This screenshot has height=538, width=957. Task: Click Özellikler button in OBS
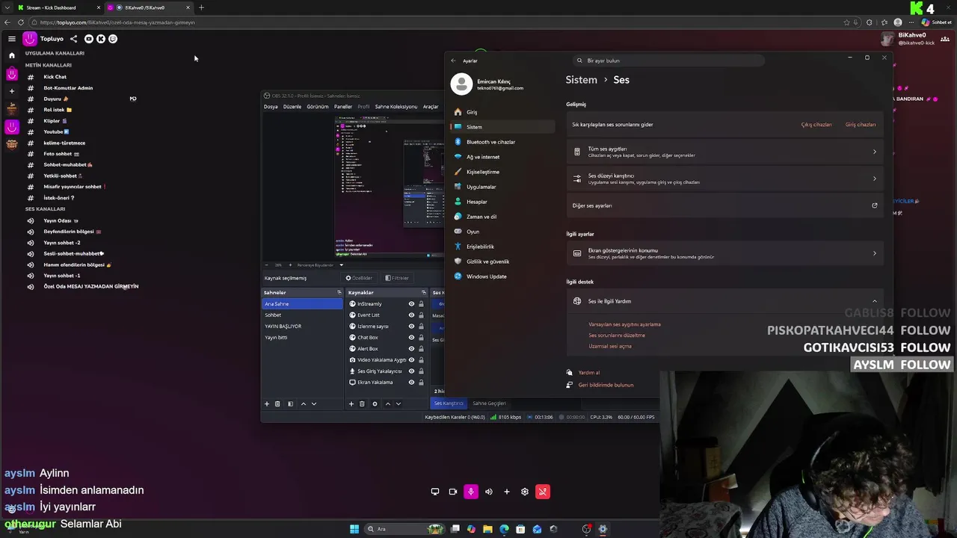(359, 278)
